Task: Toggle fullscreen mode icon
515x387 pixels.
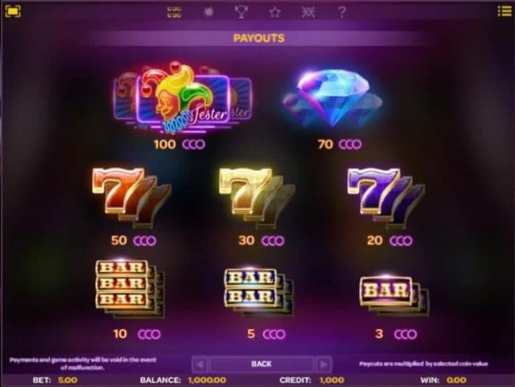Action: (x=13, y=12)
